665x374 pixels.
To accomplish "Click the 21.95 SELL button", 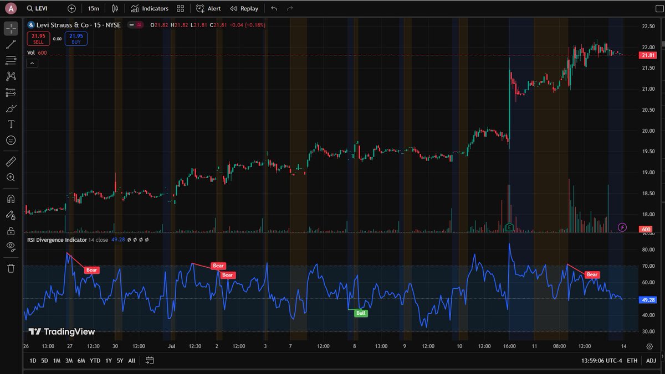I will (38, 38).
